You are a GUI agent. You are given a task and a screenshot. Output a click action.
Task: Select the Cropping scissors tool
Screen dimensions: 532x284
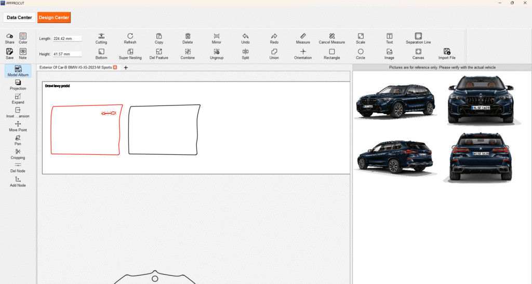coord(18,151)
